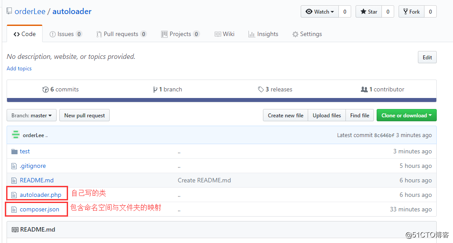Open the autoloader.php file

(x=40, y=195)
